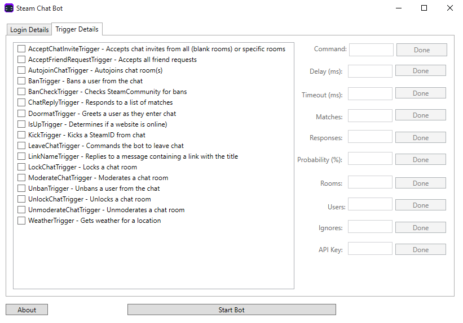Enable the DoormatTrigger checkbox
The width and height of the screenshot is (463, 323).
point(21,114)
